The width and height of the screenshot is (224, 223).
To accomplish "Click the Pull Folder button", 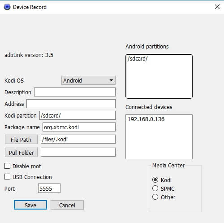I will click(x=21, y=153).
